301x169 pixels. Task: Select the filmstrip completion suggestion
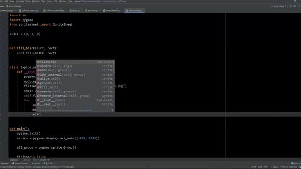75,61
